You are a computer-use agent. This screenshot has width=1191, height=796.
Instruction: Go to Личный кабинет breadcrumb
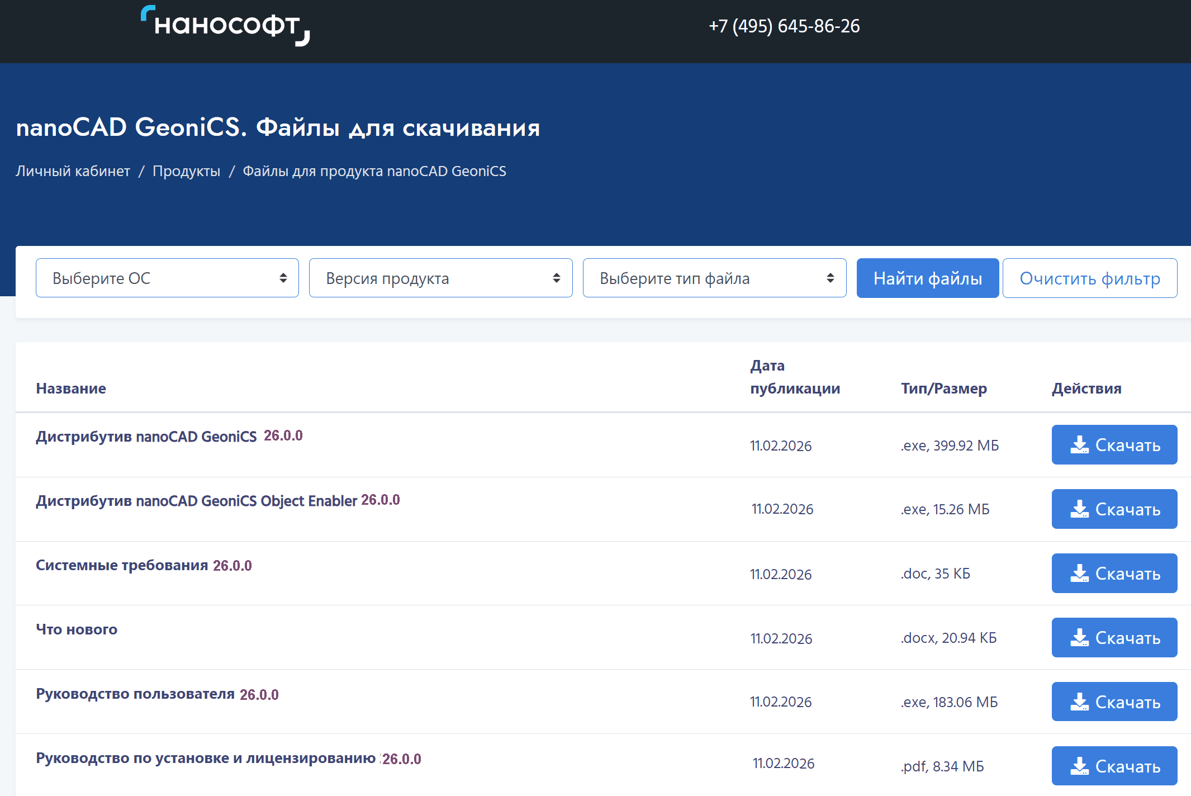pyautogui.click(x=73, y=171)
